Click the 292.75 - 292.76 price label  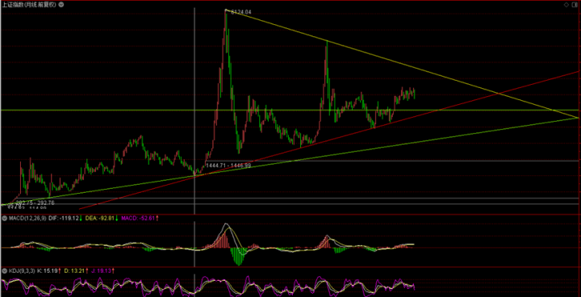pos(35,203)
